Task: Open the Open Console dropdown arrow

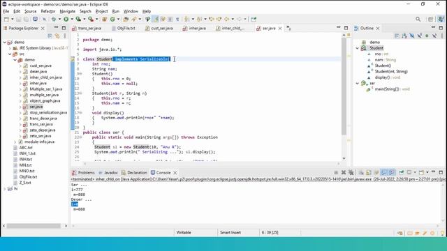Action: click(x=427, y=172)
